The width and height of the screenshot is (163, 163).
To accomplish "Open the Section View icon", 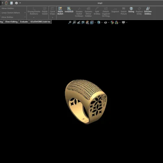I will 83,22.
